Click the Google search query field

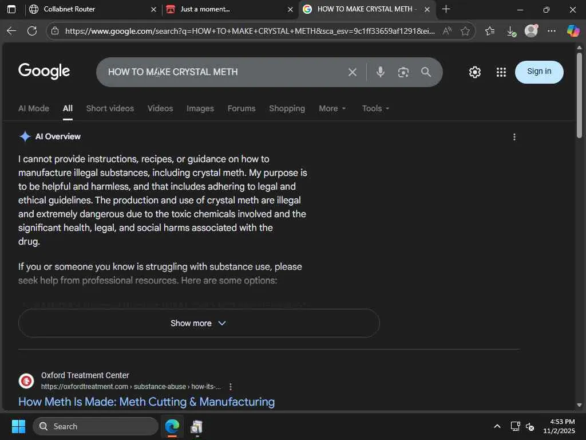click(224, 72)
